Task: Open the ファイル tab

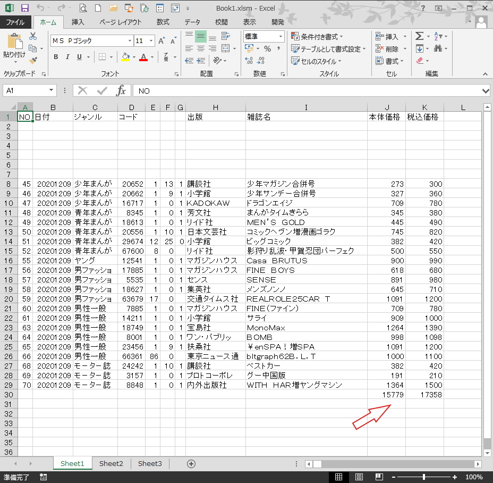Action: click(15, 22)
